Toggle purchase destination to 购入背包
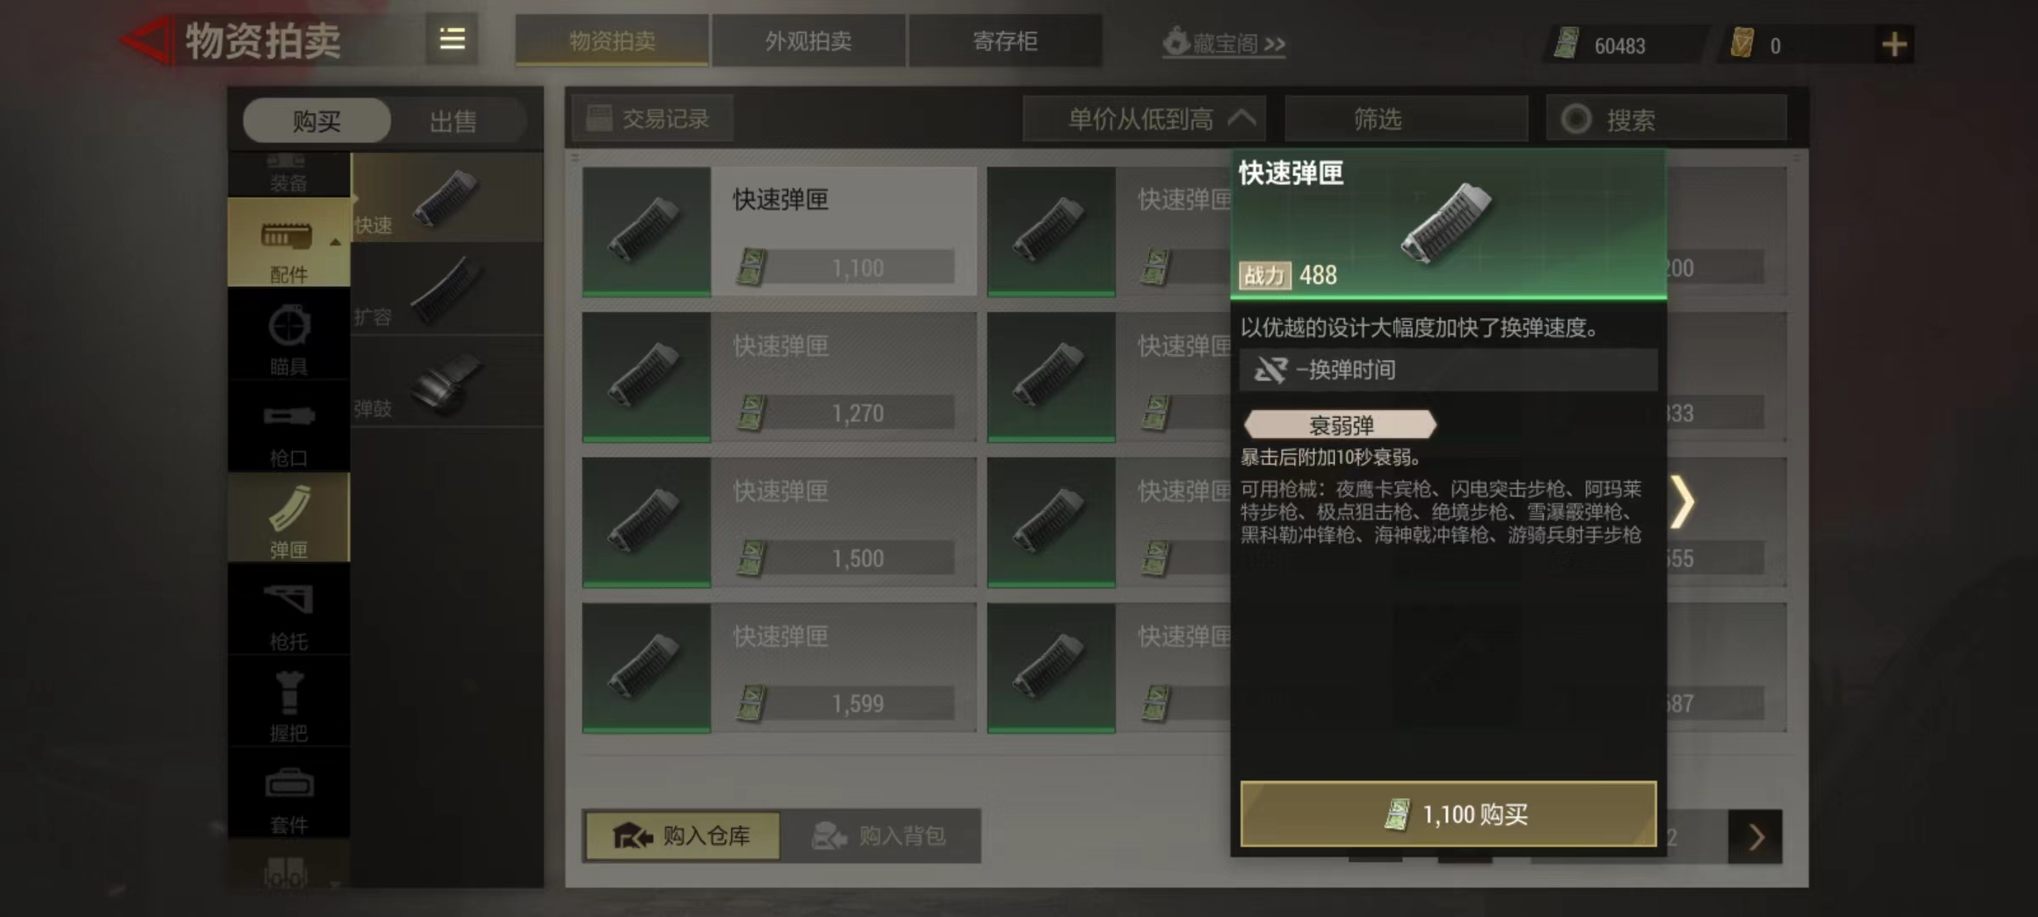2038x917 pixels. click(x=880, y=836)
